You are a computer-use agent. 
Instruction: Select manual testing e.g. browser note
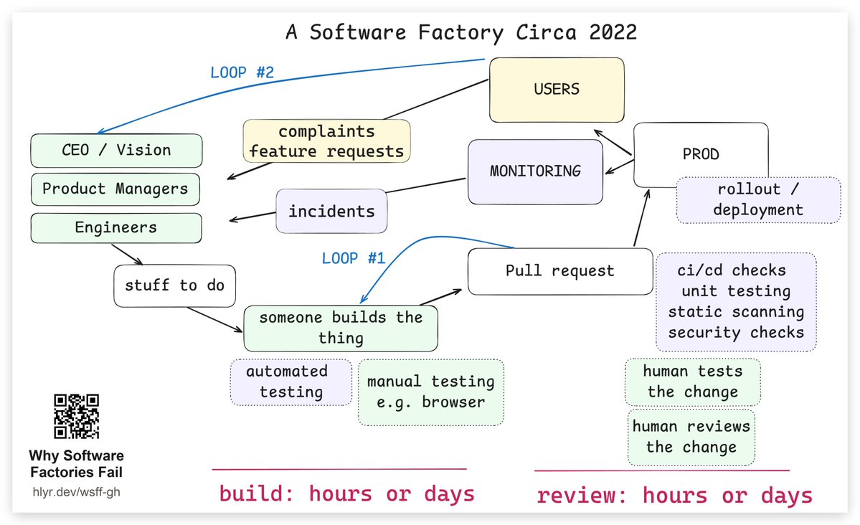pos(430,392)
